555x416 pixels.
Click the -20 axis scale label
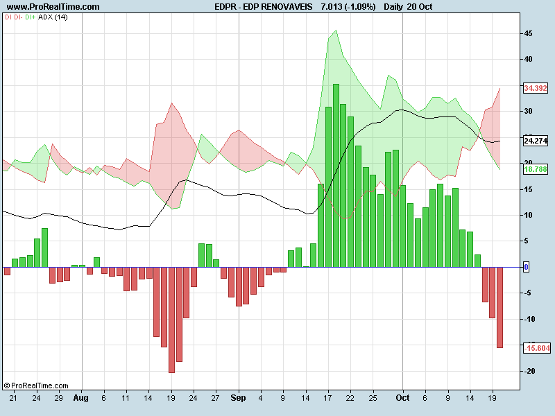click(529, 371)
